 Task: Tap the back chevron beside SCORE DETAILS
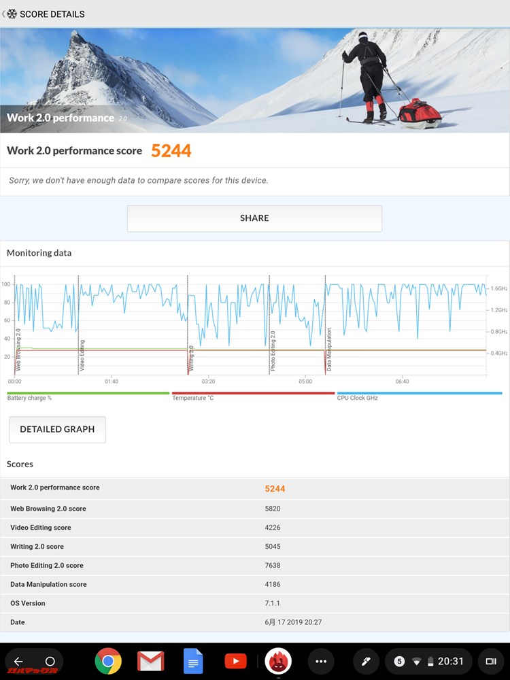(4, 14)
